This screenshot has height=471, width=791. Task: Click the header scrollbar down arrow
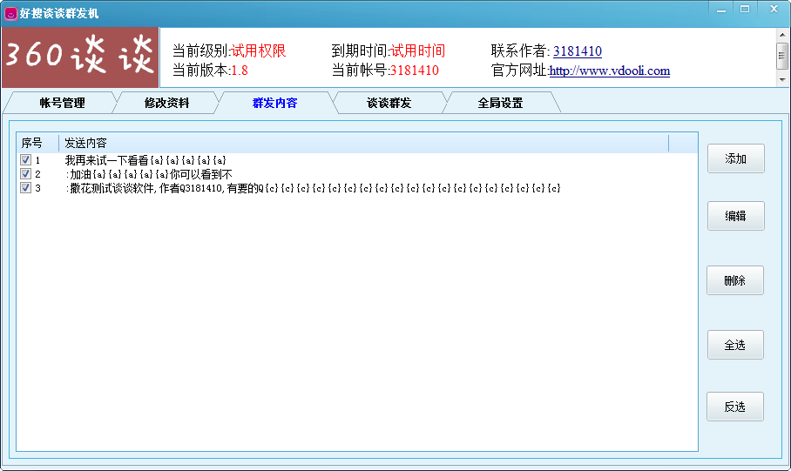point(782,80)
